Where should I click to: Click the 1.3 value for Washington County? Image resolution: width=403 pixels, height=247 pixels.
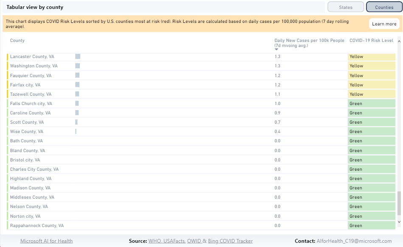[277, 66]
